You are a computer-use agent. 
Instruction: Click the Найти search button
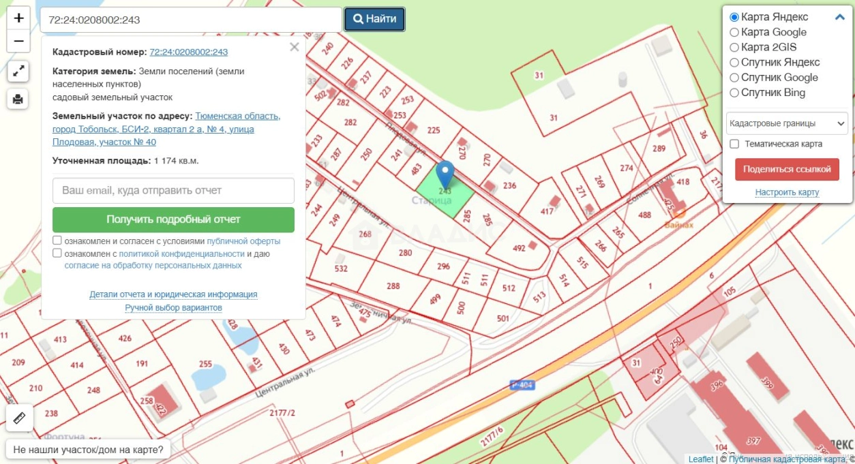pos(374,19)
